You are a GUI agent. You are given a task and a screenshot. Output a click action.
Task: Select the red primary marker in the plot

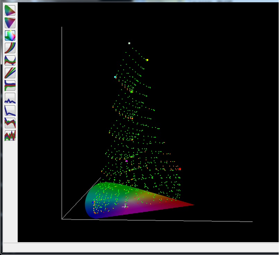(180, 168)
